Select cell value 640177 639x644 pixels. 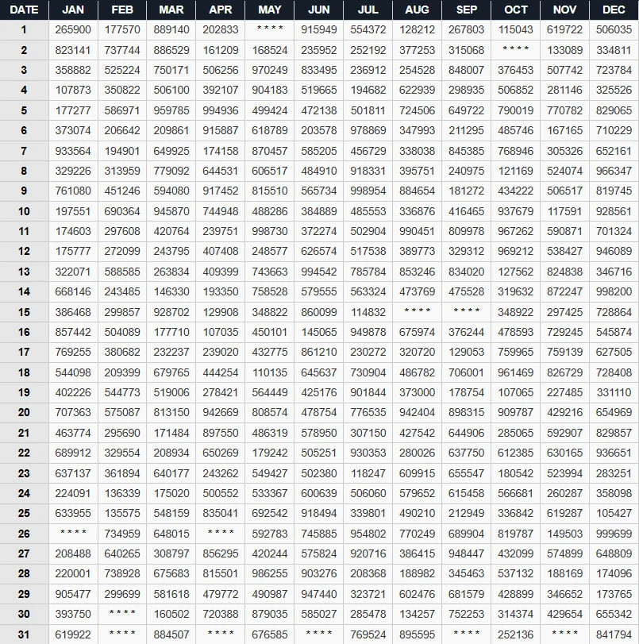tap(171, 473)
